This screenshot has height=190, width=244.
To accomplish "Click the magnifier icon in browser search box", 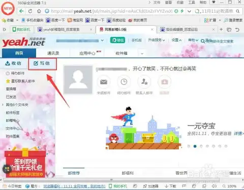I will click(x=238, y=11).
